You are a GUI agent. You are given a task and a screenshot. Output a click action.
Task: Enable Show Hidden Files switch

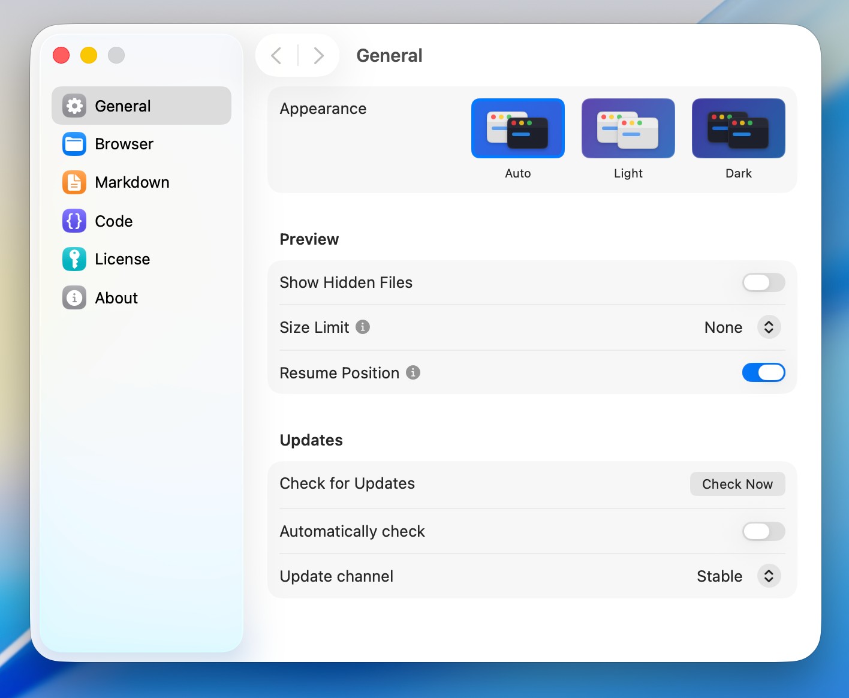pos(763,282)
